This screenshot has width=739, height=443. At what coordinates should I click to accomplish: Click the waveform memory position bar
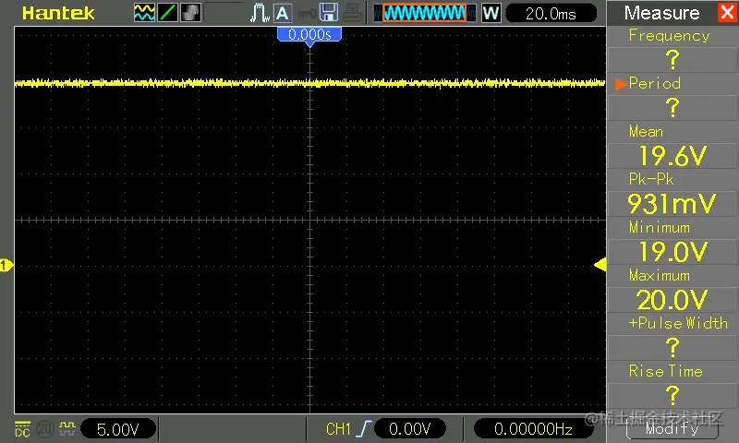425,13
